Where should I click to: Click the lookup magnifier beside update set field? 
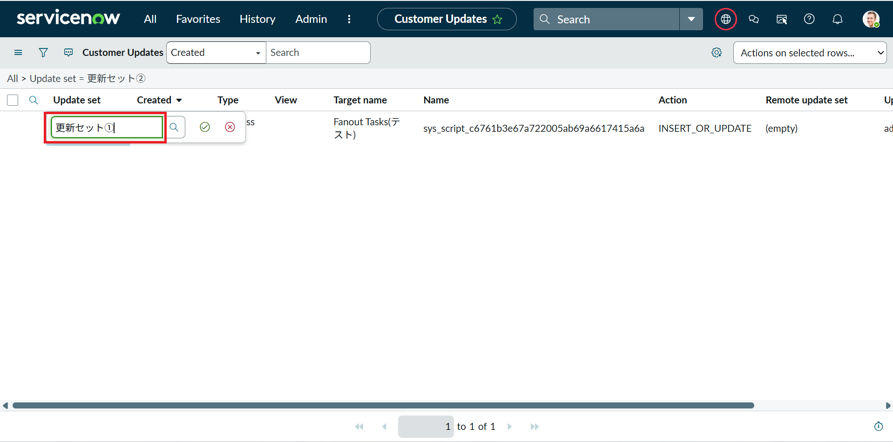[x=174, y=127]
